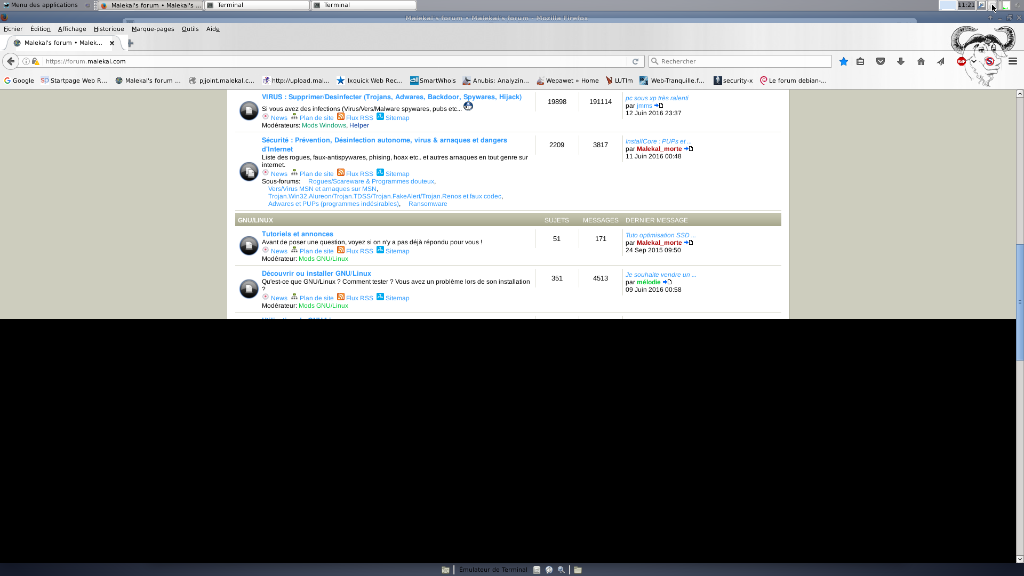Screen dimensions: 1024x576
Task: Click the NoScript toolbar icon
Action: [x=990, y=61]
